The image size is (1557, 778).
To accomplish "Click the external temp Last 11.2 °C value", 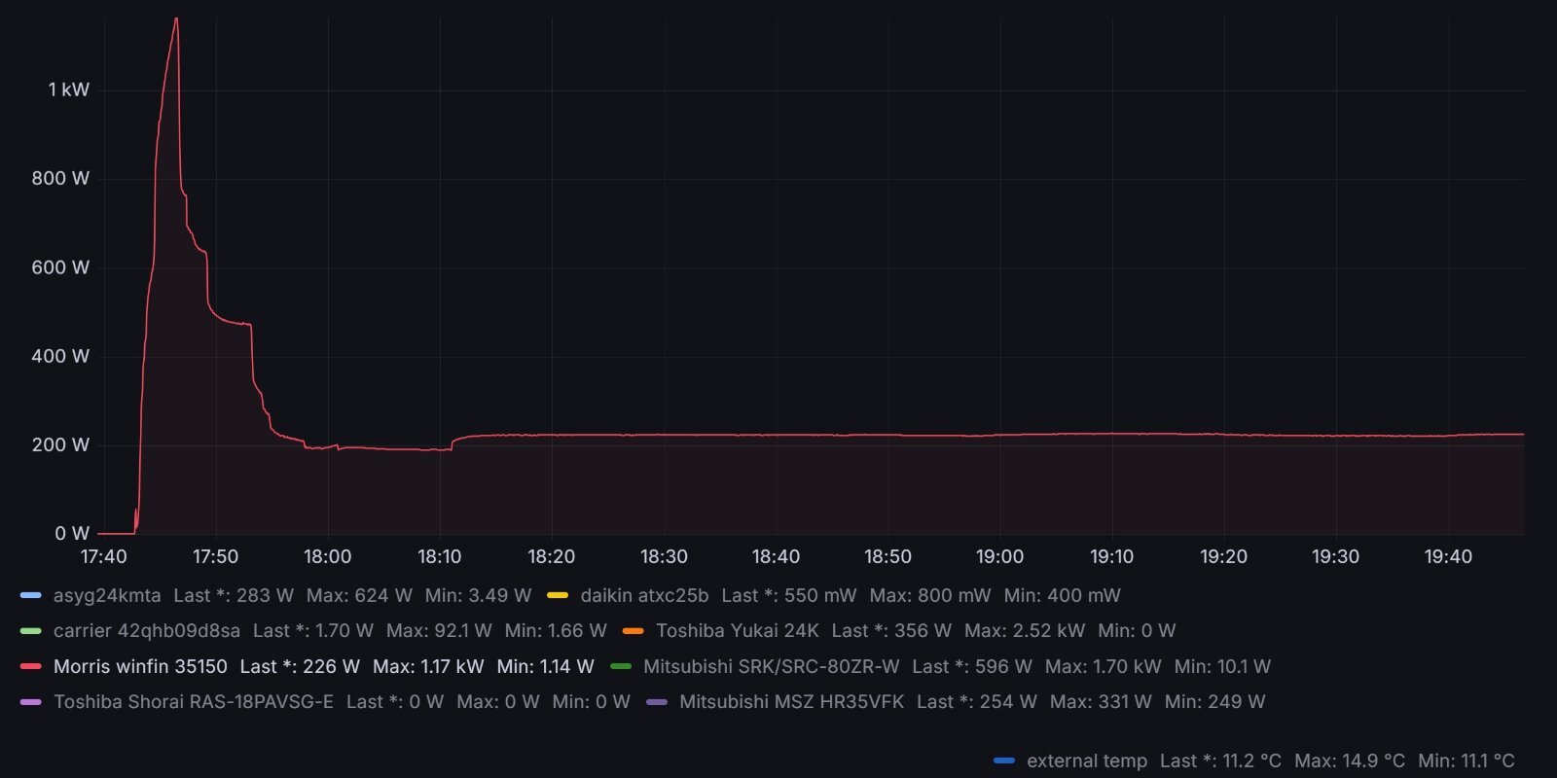I will click(x=1220, y=760).
